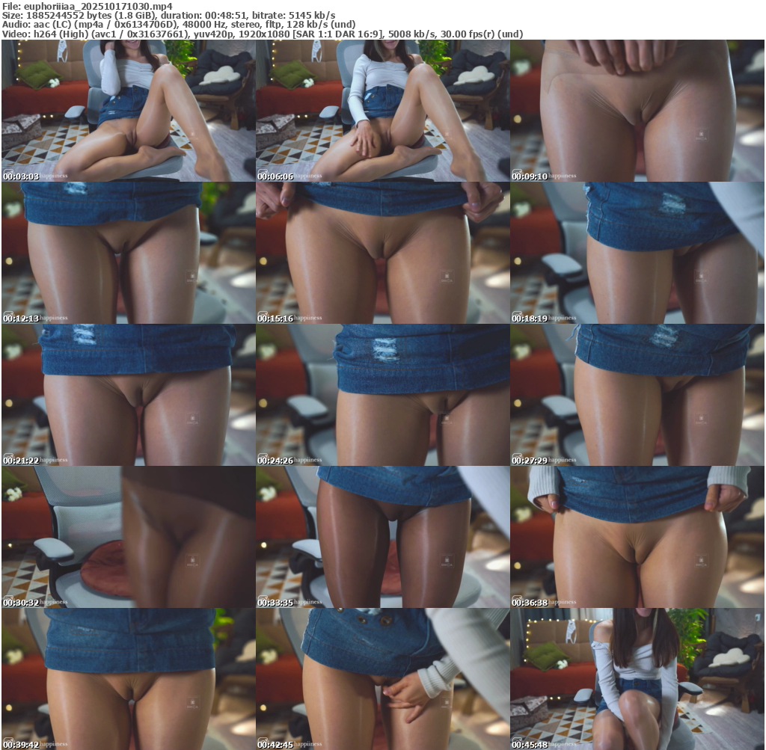Open the frame stamped 00:30:32

[128, 537]
